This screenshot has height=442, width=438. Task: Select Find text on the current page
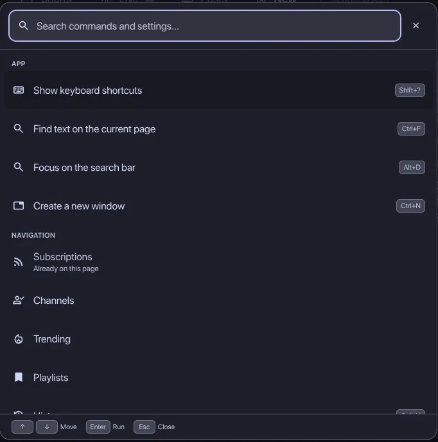click(218, 129)
